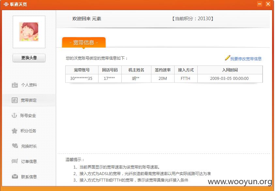This screenshot has width=275, height=191.
Task: Click the account cell 30********35
Action: (81, 78)
